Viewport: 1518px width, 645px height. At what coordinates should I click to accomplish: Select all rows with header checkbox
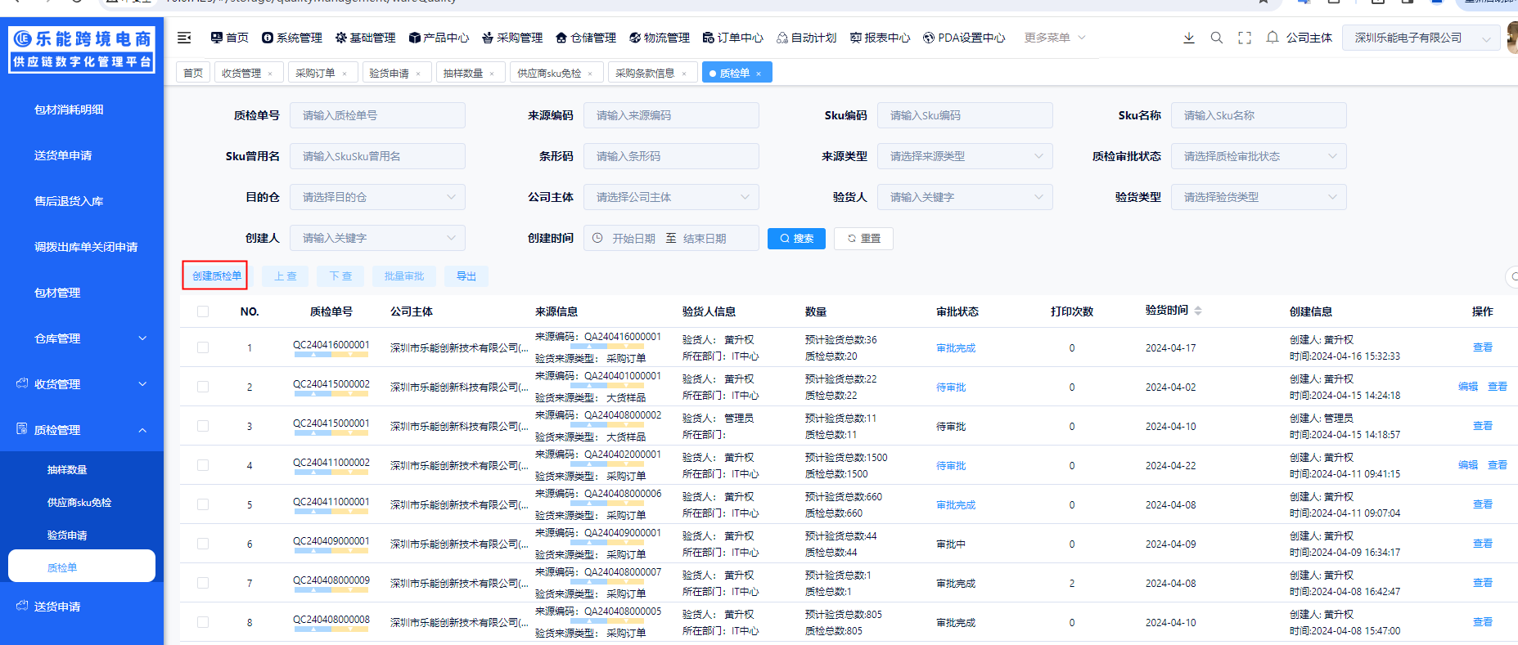[203, 311]
